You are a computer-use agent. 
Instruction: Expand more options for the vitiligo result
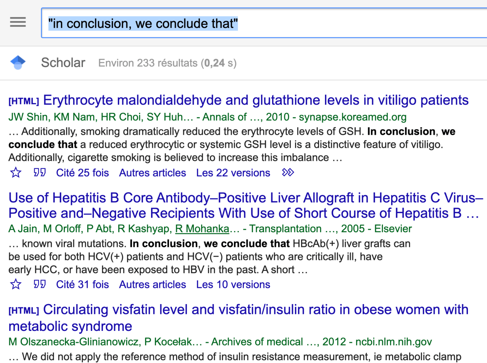point(288,173)
